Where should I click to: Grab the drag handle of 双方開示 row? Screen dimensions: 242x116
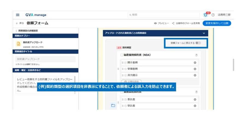coord(123,75)
